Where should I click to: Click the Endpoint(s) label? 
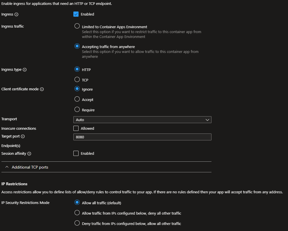click(11, 146)
